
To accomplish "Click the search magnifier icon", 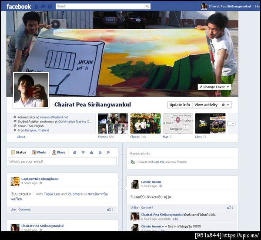I will [147, 7].
